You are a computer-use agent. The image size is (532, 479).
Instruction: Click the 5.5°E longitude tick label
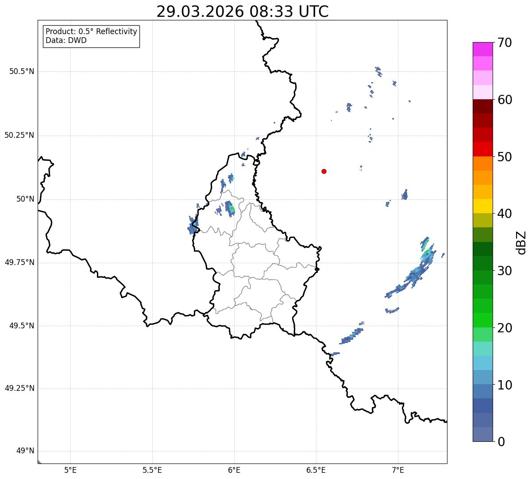point(152,470)
